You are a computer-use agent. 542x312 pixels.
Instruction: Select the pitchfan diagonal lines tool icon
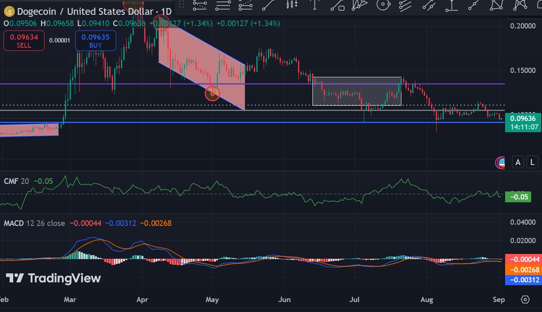[x=406, y=5]
